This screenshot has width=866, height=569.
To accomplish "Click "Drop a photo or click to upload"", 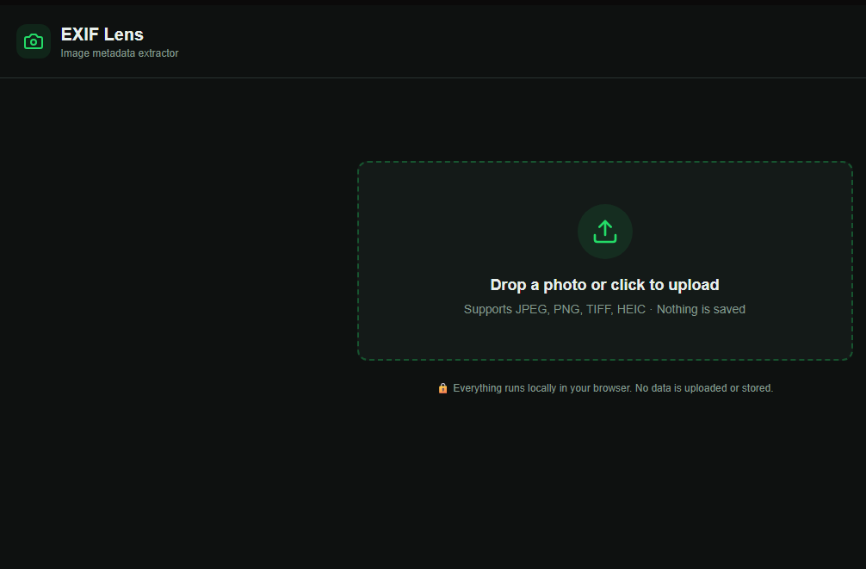I will click(604, 285).
